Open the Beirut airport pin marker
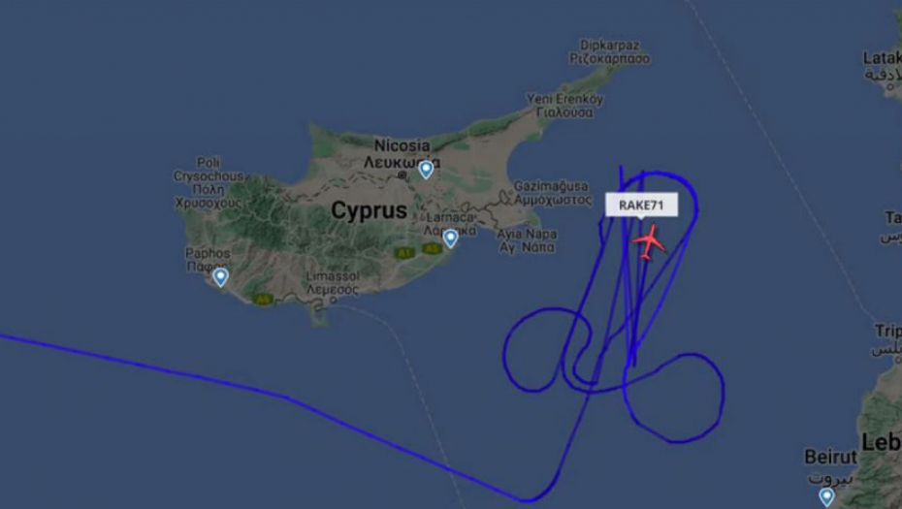Screen dimensions: 902x509 coord(826,496)
